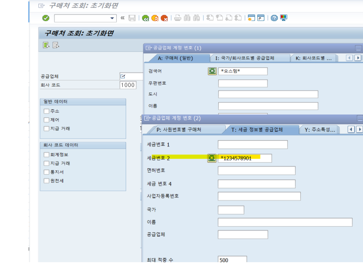Image resolution: width=363 pixels, height=279 pixels.
Task: Click the 검색어 field containing *오스템*
Action: pos(243,71)
